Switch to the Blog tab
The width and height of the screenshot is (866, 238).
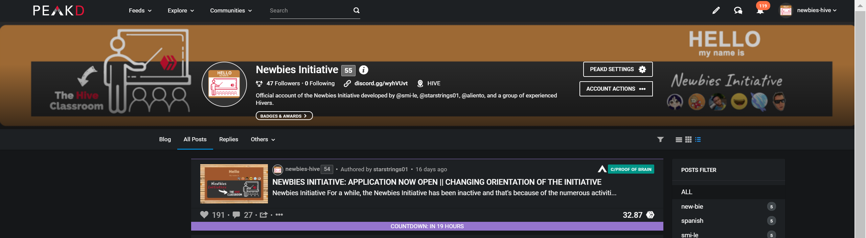[x=165, y=139]
